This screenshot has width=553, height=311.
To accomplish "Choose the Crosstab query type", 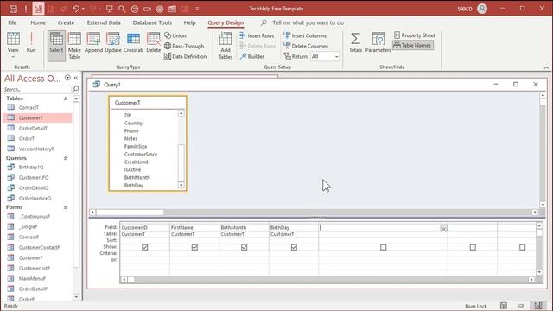I will (133, 43).
